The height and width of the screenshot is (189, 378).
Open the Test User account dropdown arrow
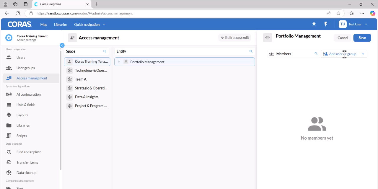click(x=366, y=24)
